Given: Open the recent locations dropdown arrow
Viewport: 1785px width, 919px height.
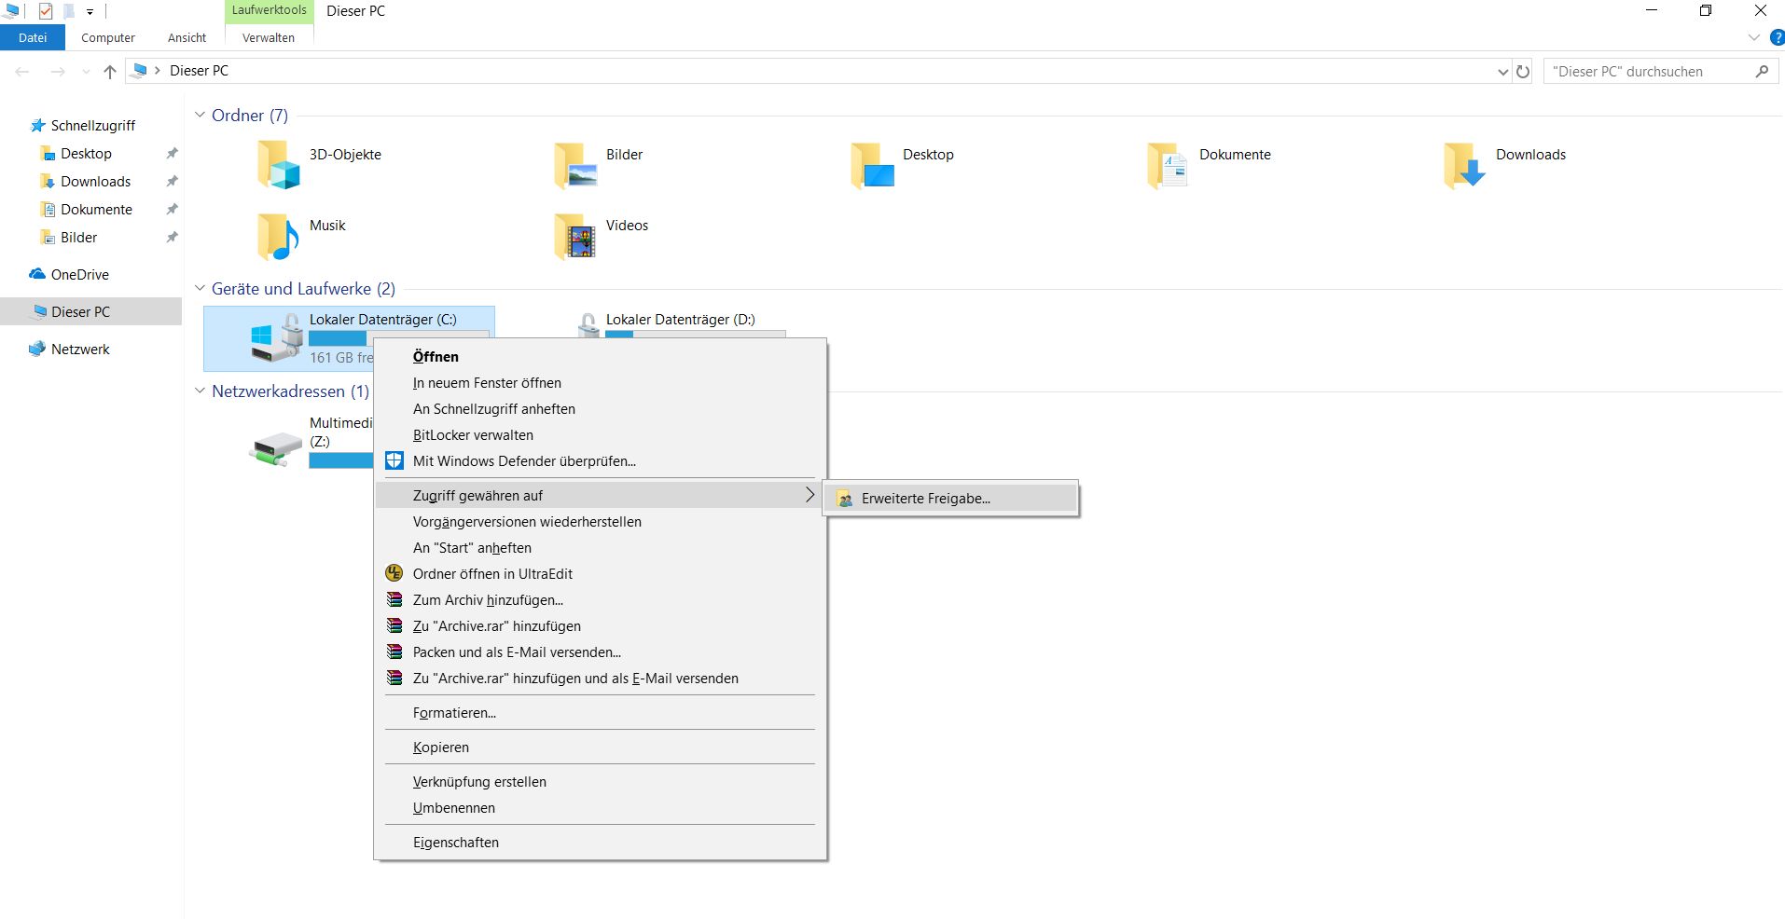Looking at the screenshot, I should [x=86, y=72].
